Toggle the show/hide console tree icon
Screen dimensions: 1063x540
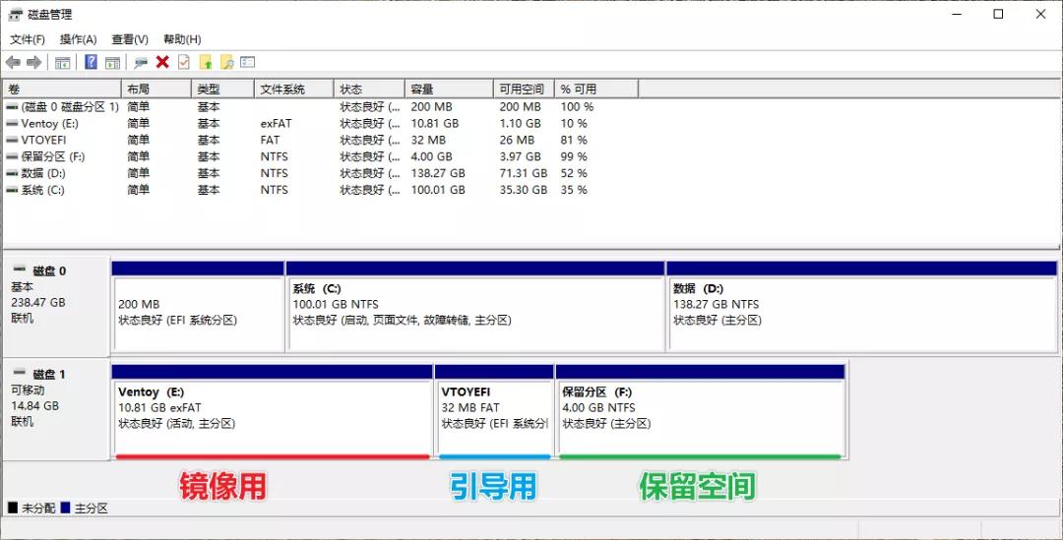click(x=62, y=62)
